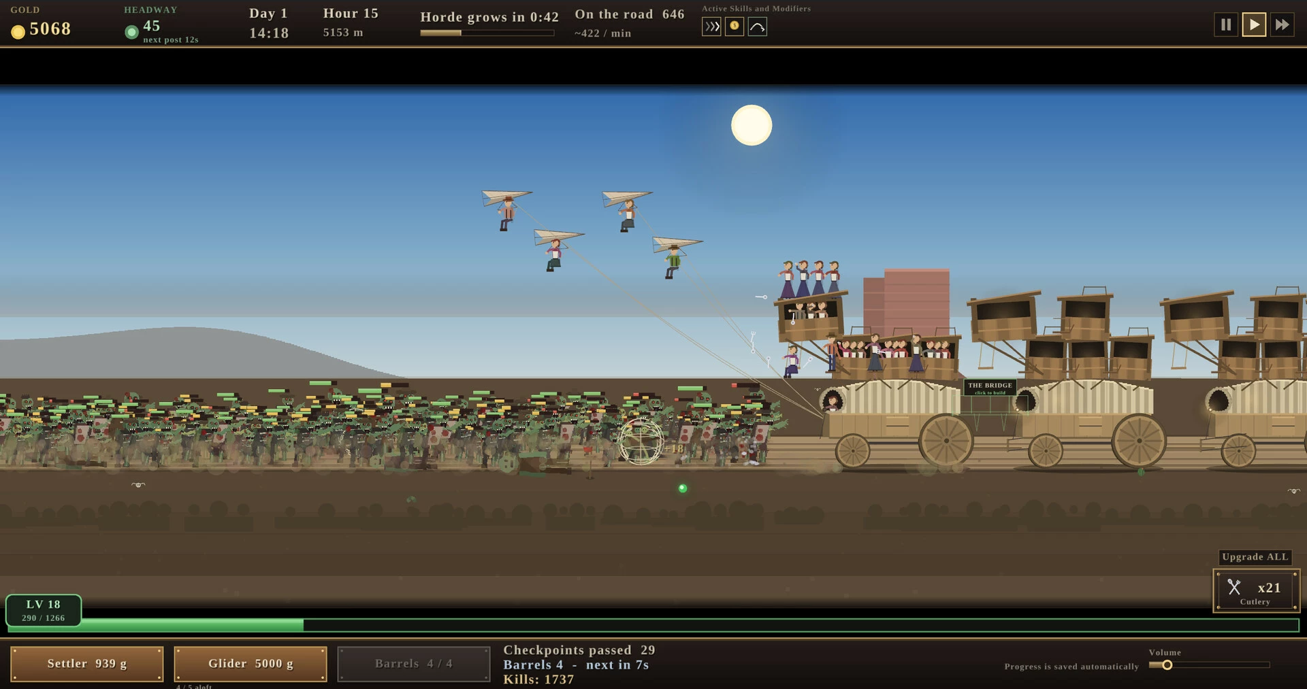
Task: Click Barrels 4 - next in 7s text
Action: click(576, 665)
